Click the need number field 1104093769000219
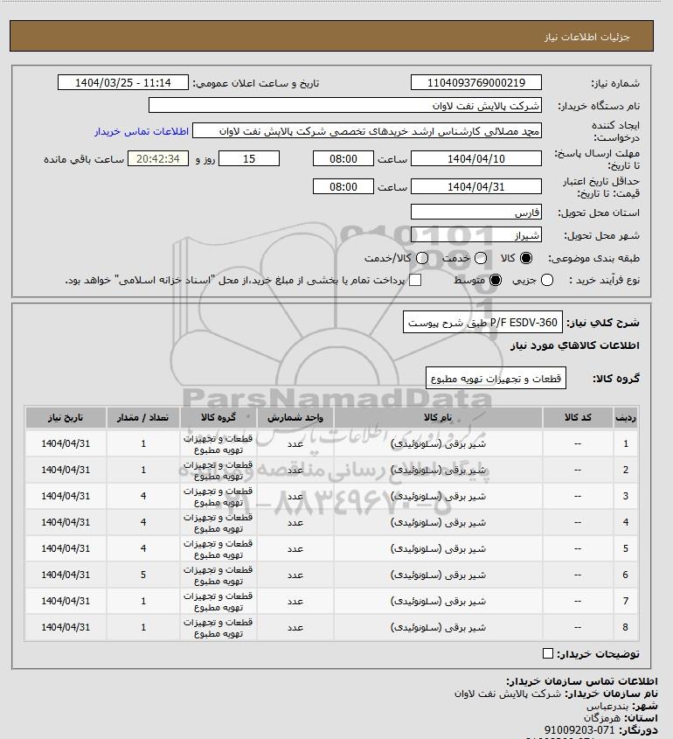Image resolution: width=673 pixels, height=739 pixels. pos(476,82)
